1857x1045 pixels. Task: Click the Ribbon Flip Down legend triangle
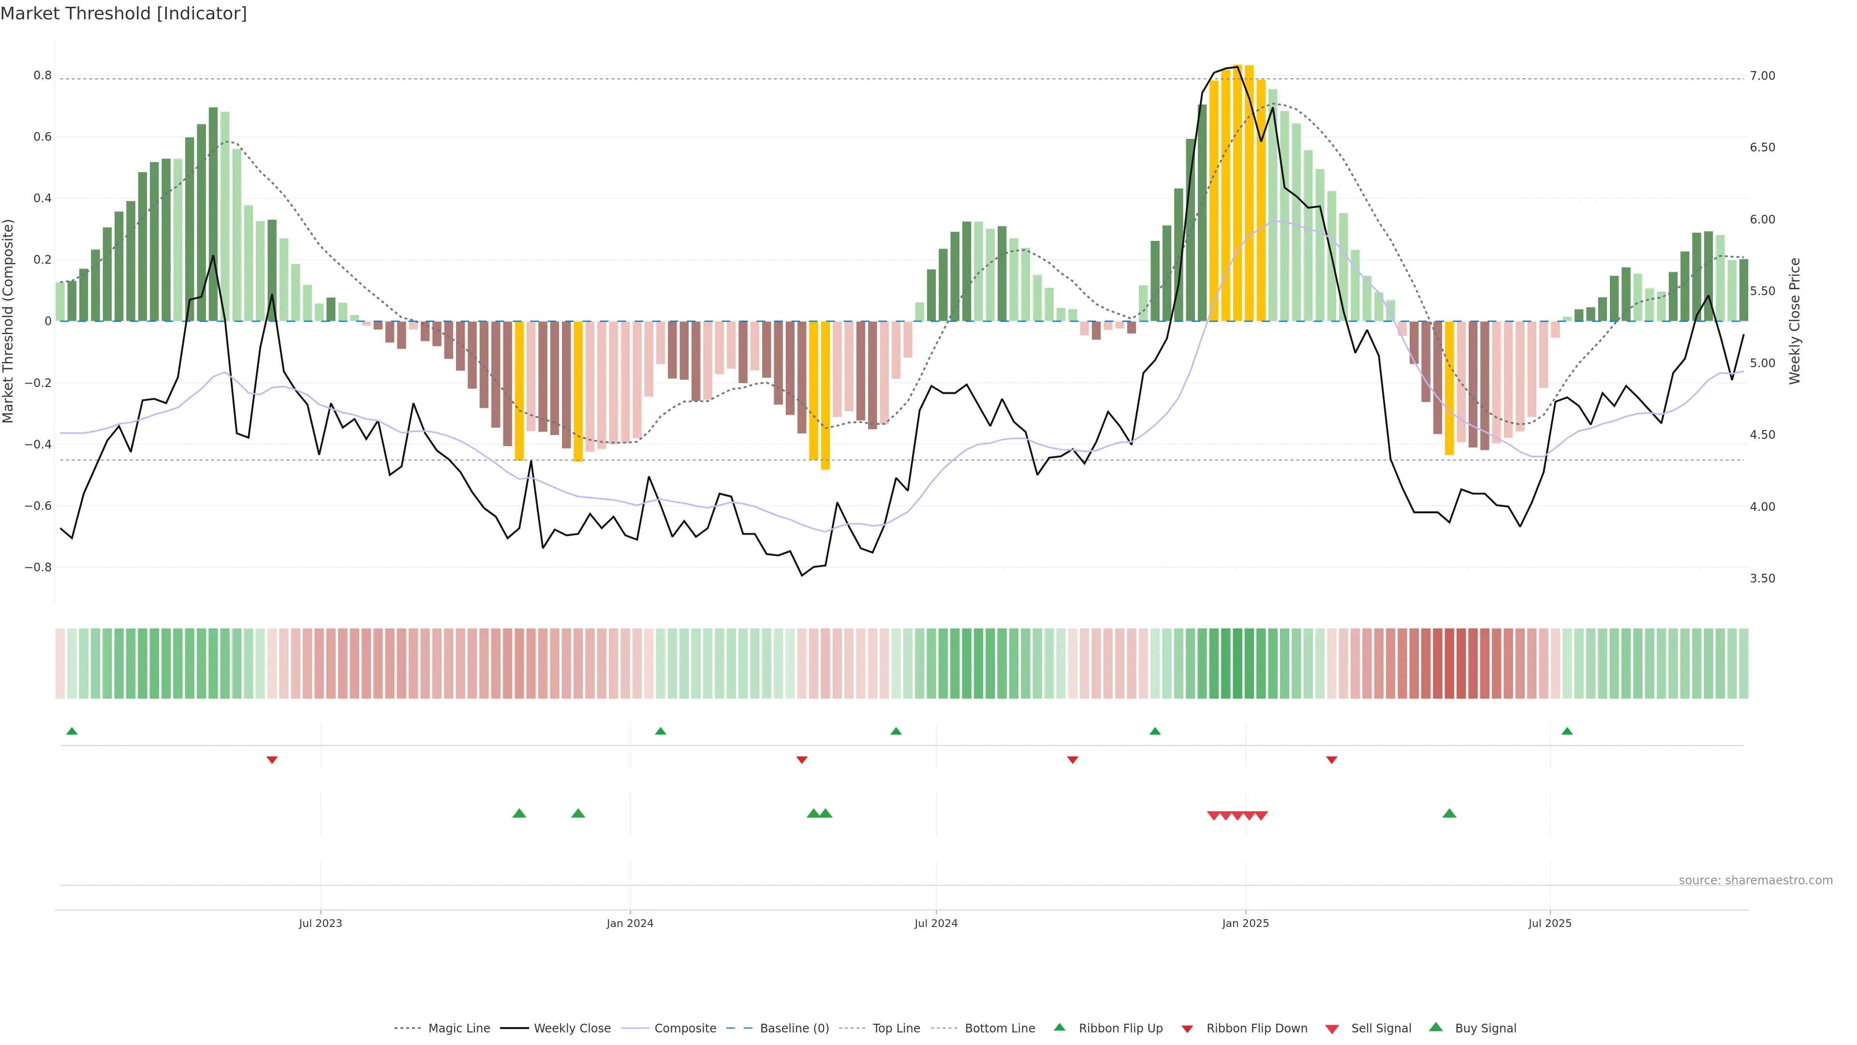click(1187, 1029)
